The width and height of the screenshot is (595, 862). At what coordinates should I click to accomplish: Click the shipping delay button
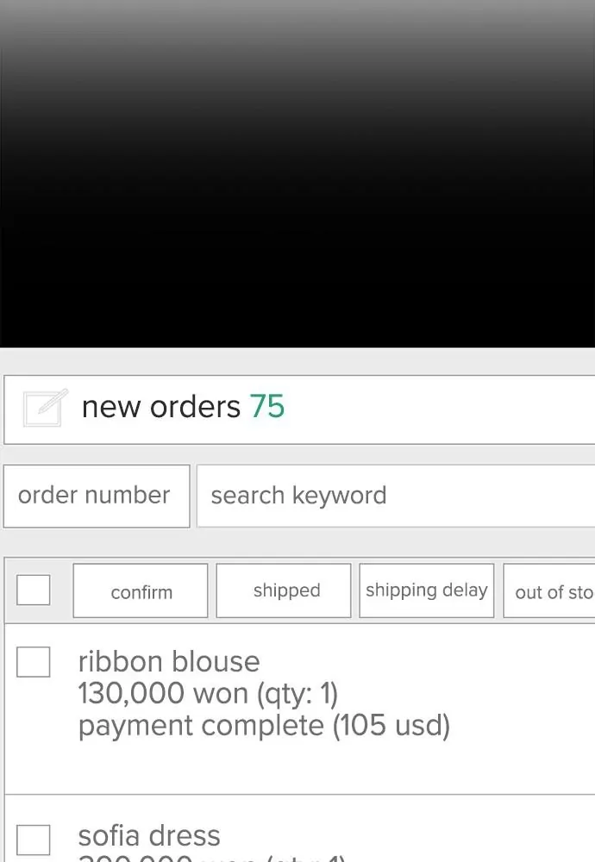(426, 590)
